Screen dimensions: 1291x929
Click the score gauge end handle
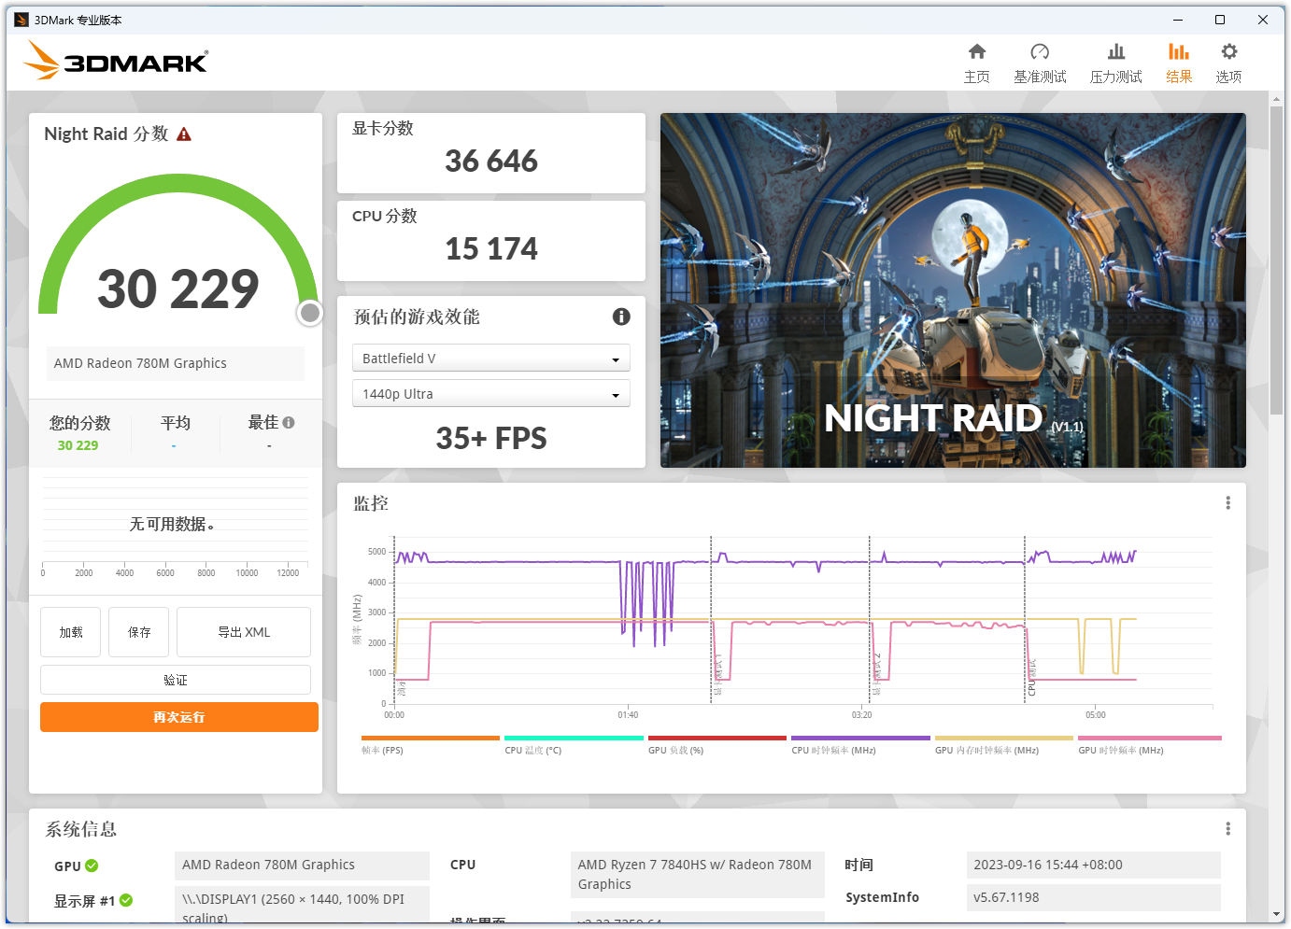click(x=310, y=313)
